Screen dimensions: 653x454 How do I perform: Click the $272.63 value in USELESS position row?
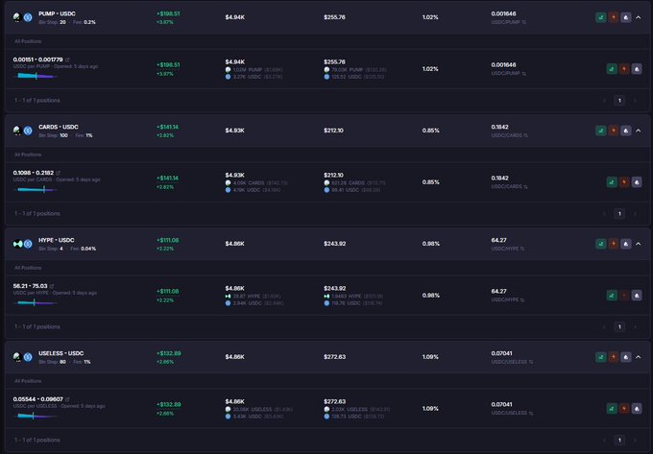[x=334, y=401]
